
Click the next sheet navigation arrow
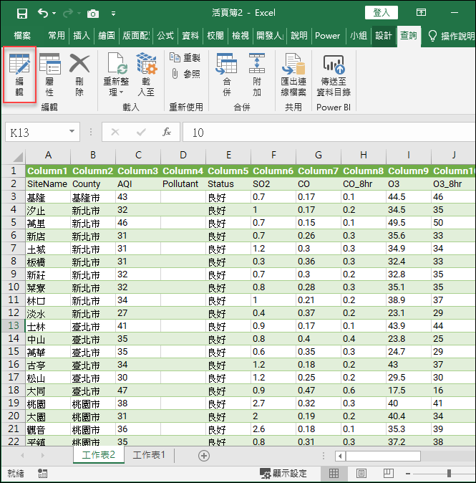[x=42, y=455]
